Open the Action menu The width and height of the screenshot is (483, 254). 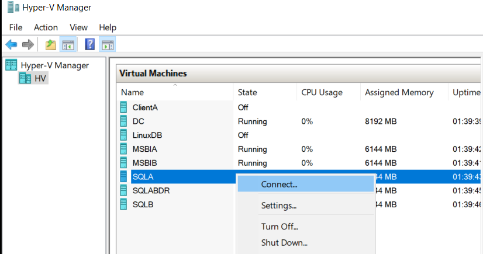point(46,27)
